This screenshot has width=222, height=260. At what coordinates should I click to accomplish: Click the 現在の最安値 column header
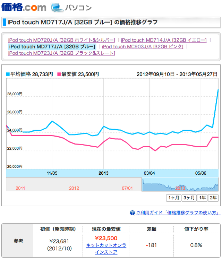pos(106,229)
